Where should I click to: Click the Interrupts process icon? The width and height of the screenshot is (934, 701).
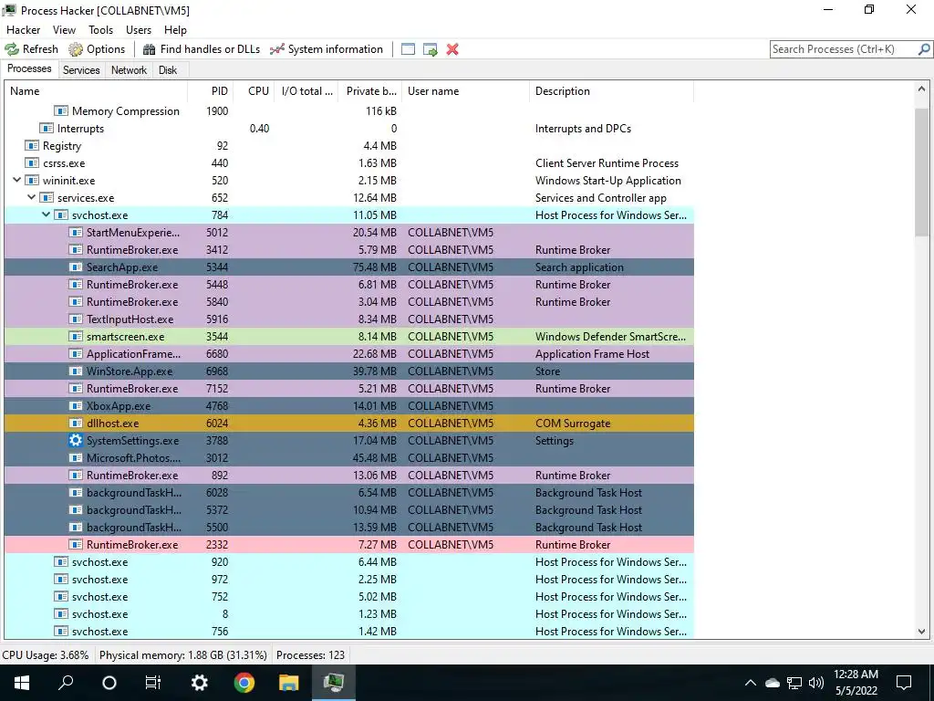coord(47,128)
